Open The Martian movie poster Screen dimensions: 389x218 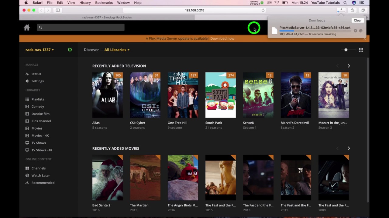(x=145, y=178)
